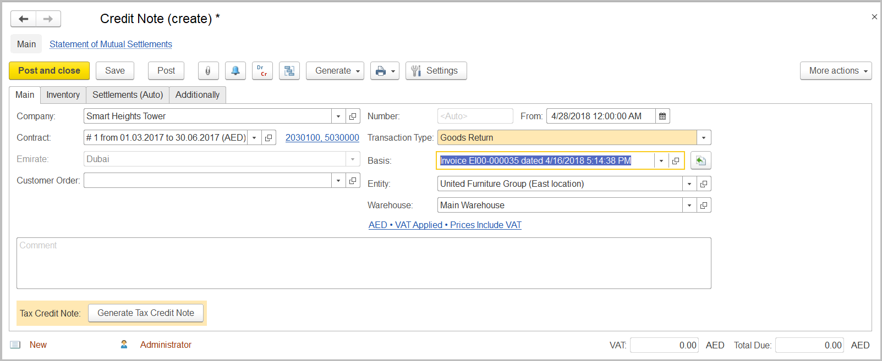Expand the Customer Order dropdown
Viewport: 882px width, 361px height.
pos(338,180)
